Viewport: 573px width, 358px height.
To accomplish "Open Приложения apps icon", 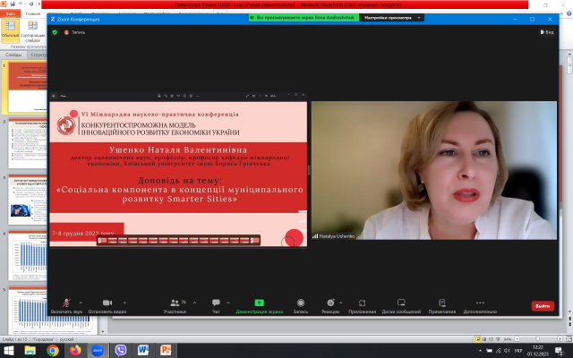I will click(362, 304).
